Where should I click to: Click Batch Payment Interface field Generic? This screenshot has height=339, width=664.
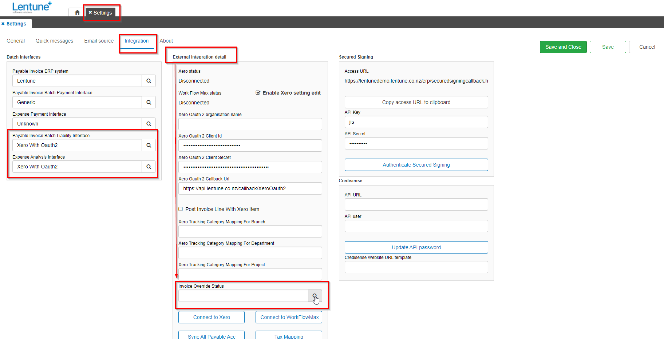[x=77, y=102]
